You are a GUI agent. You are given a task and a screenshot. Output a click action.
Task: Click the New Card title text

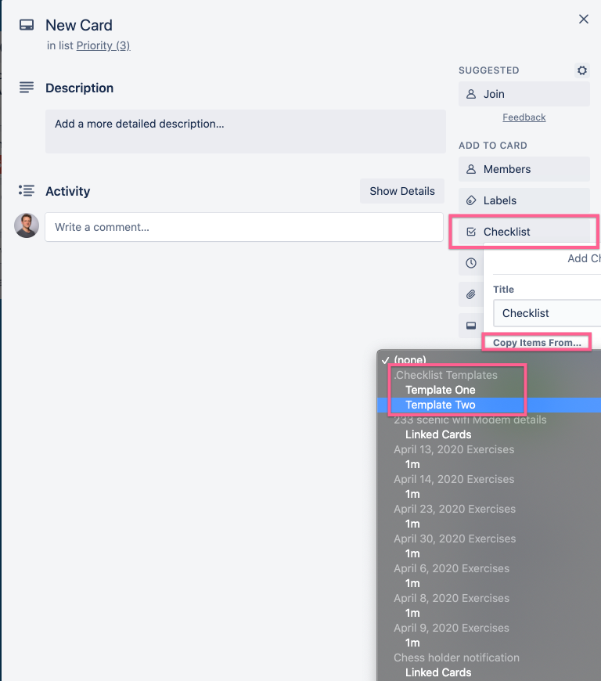(x=79, y=25)
